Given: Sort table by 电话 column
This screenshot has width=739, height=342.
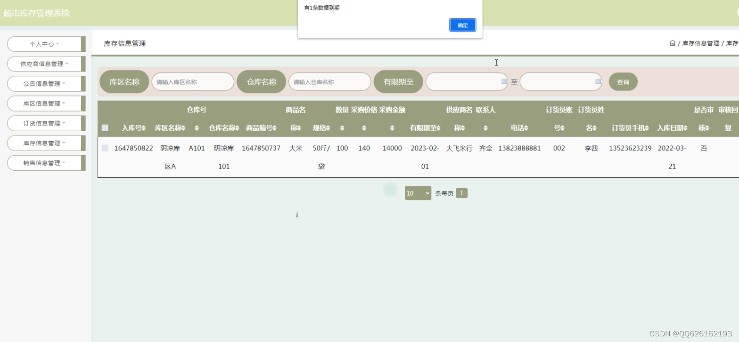Looking at the screenshot, I should [526, 128].
